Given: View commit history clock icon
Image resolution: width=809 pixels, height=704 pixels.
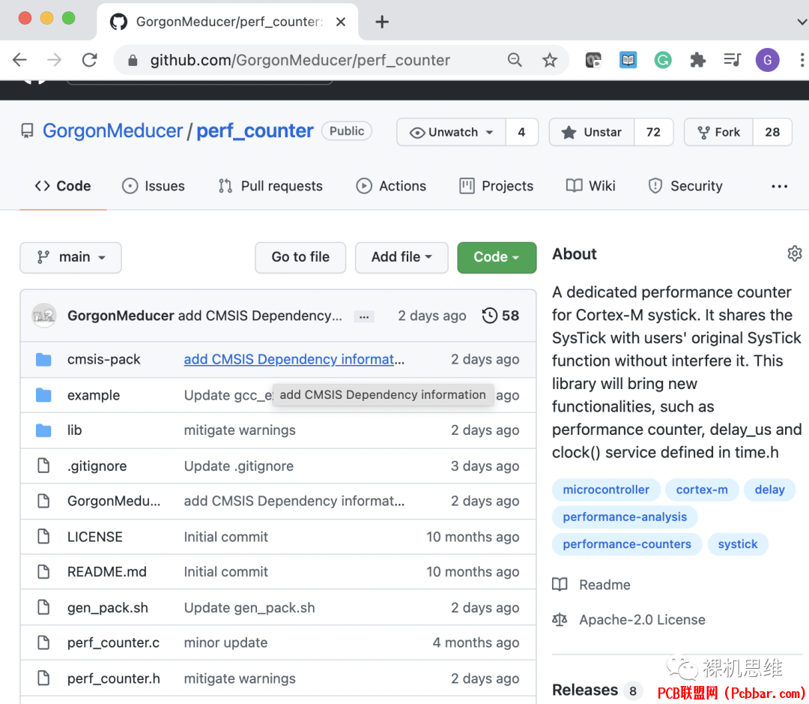Looking at the screenshot, I should click(489, 315).
